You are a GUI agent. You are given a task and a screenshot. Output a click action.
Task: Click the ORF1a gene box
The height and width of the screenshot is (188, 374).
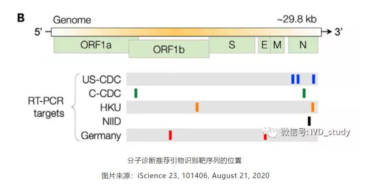click(96, 45)
